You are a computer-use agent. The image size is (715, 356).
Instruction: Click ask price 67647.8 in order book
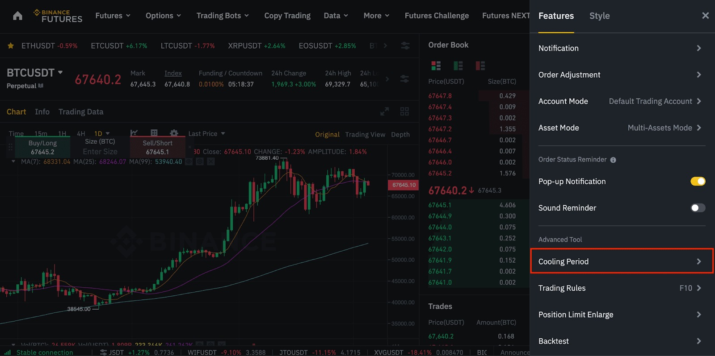pos(440,96)
